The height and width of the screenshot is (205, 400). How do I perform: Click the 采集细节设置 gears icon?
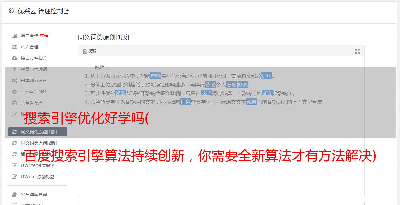pos(14,80)
